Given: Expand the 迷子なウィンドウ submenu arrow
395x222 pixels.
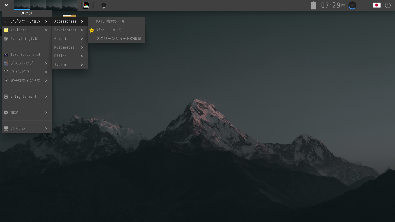Looking at the screenshot, I should pyautogui.click(x=46, y=81).
